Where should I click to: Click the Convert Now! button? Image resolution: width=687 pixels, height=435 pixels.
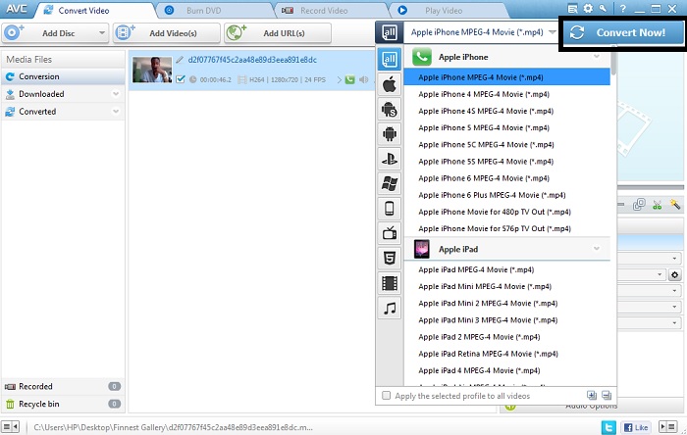(x=623, y=32)
